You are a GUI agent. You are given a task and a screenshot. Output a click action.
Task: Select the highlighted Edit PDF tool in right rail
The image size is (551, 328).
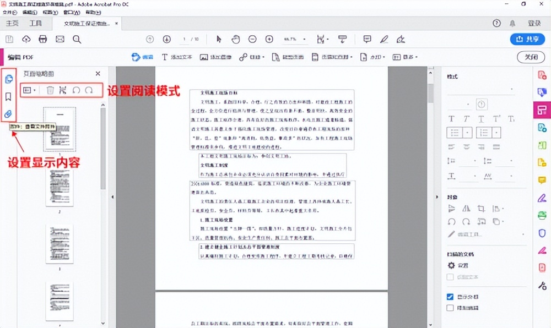pos(542,110)
